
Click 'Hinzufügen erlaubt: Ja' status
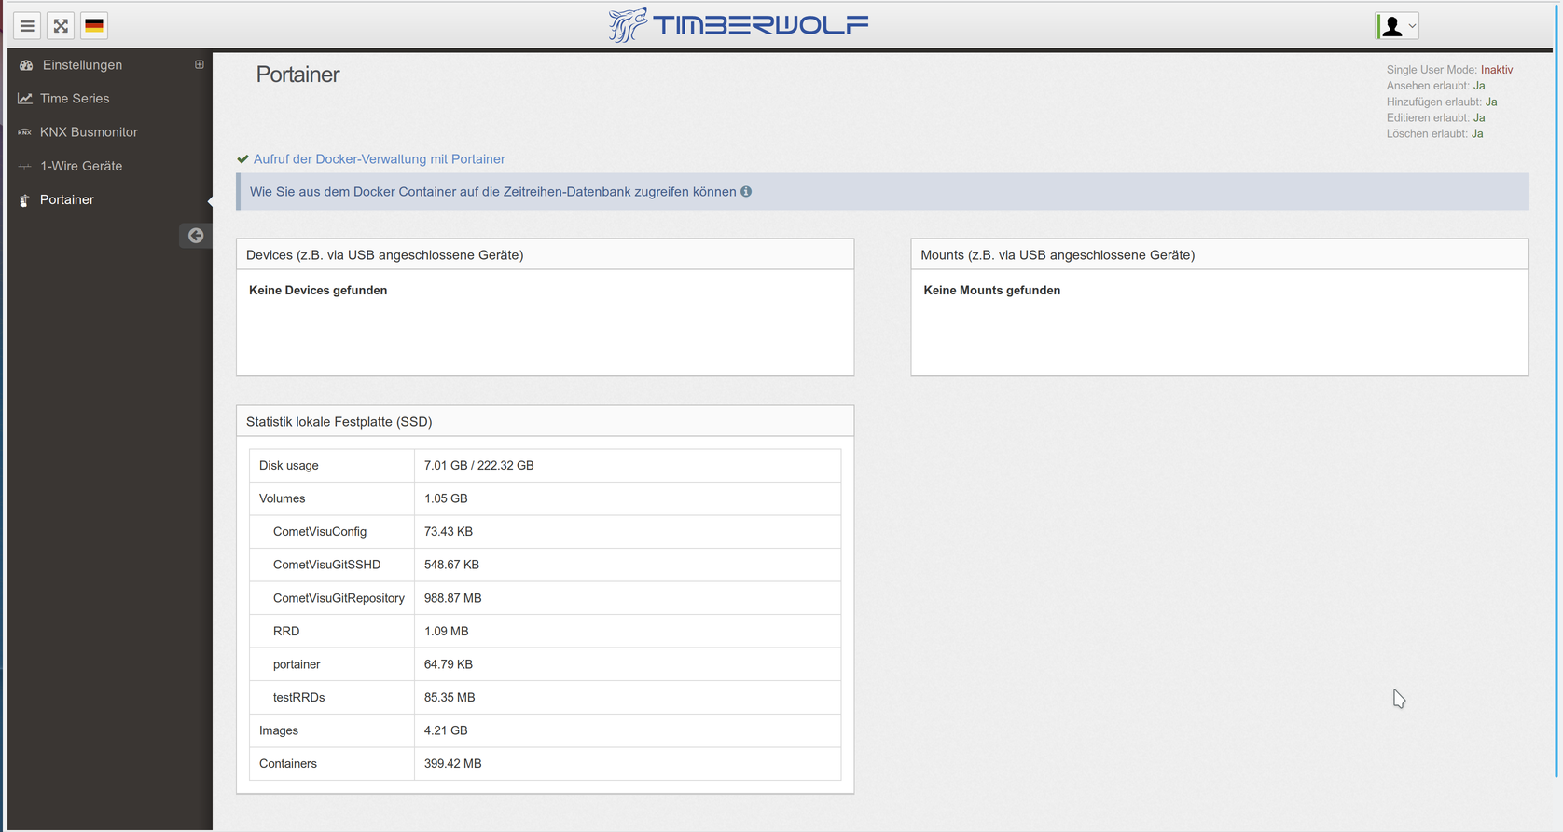point(1442,102)
